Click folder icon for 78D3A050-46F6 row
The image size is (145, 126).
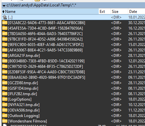[5, 33]
